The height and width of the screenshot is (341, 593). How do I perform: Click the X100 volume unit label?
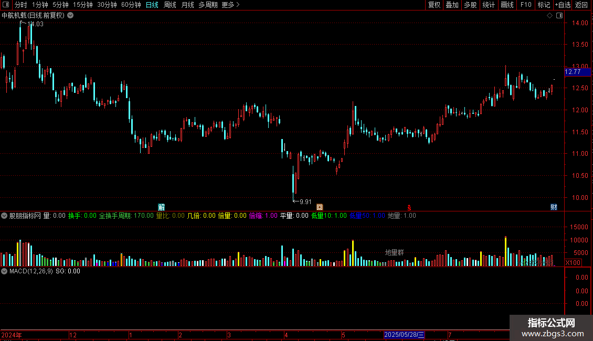click(574, 262)
